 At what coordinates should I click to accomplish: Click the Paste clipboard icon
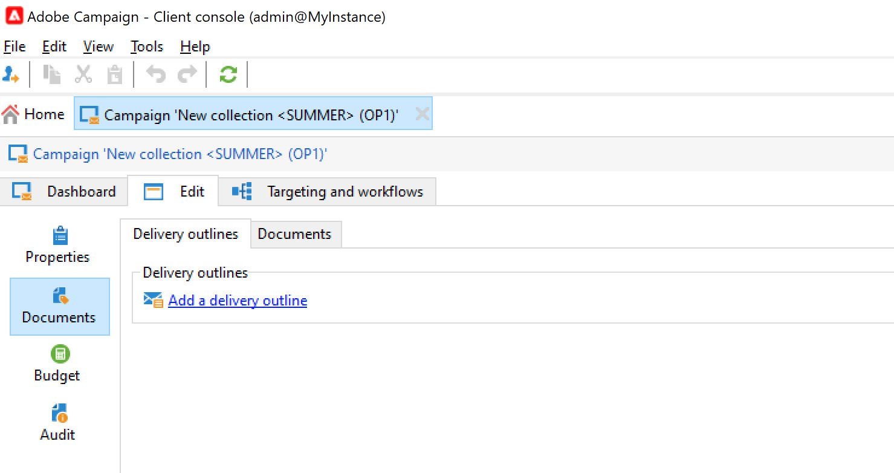pyautogui.click(x=114, y=74)
